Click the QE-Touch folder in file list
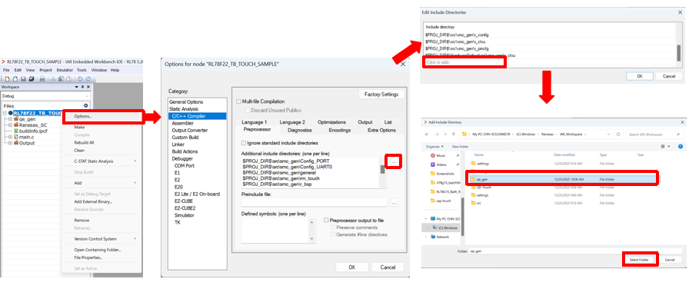This screenshot has height=289, width=689. pos(483,187)
